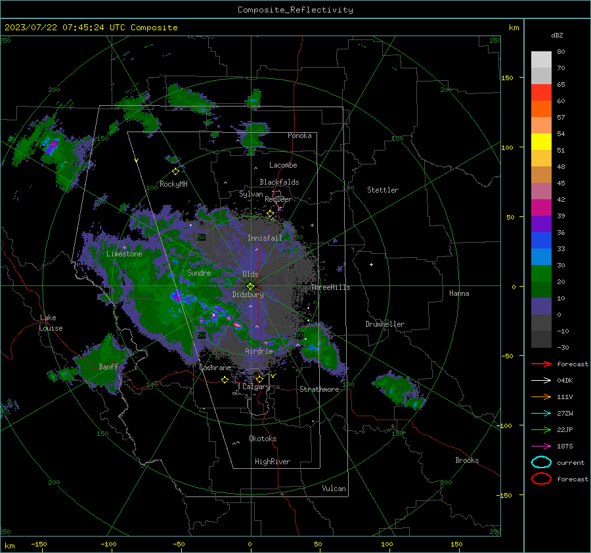Click the Calgary city label
Image resolution: width=591 pixels, height=553 pixels.
pyautogui.click(x=256, y=387)
